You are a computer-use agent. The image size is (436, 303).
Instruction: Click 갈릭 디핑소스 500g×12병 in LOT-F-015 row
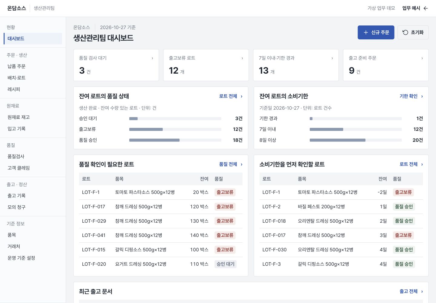tap(141, 250)
